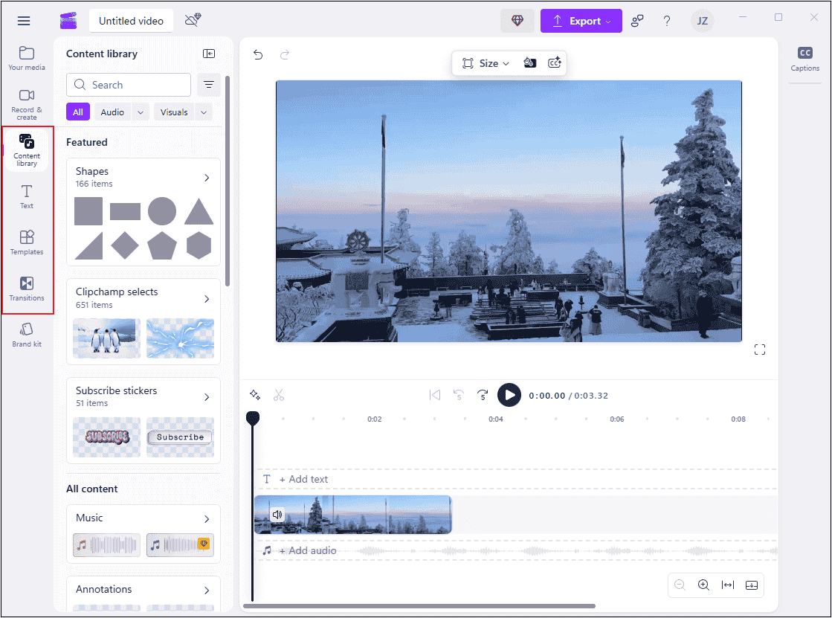
Task: Open the Size aspect ratio dropdown
Action: [x=486, y=63]
